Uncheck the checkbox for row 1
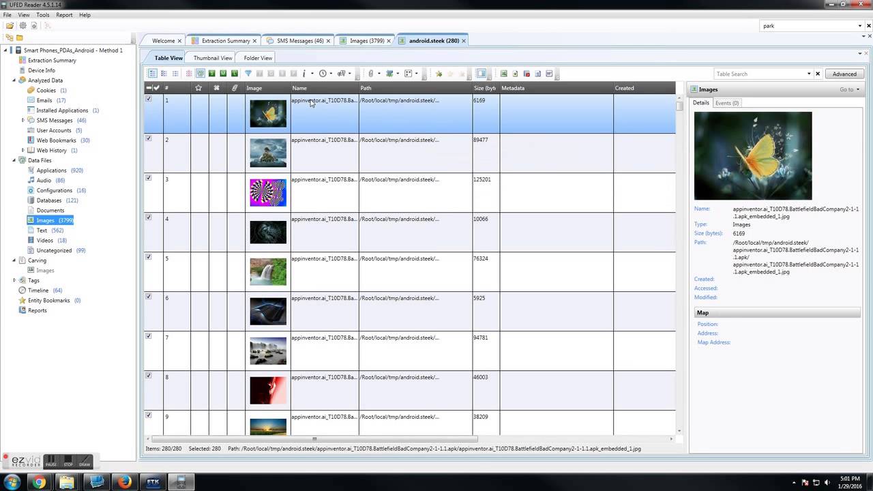This screenshot has width=873, height=491. point(149,99)
